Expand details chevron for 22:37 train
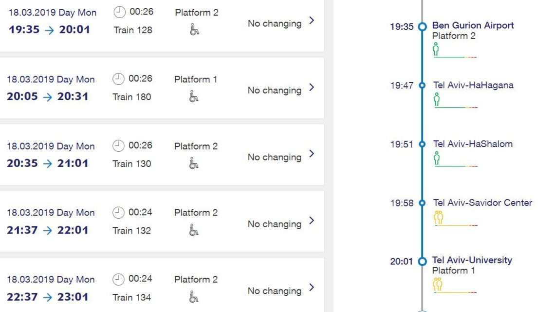Image resolution: width=555 pixels, height=312 pixels. [x=312, y=287]
